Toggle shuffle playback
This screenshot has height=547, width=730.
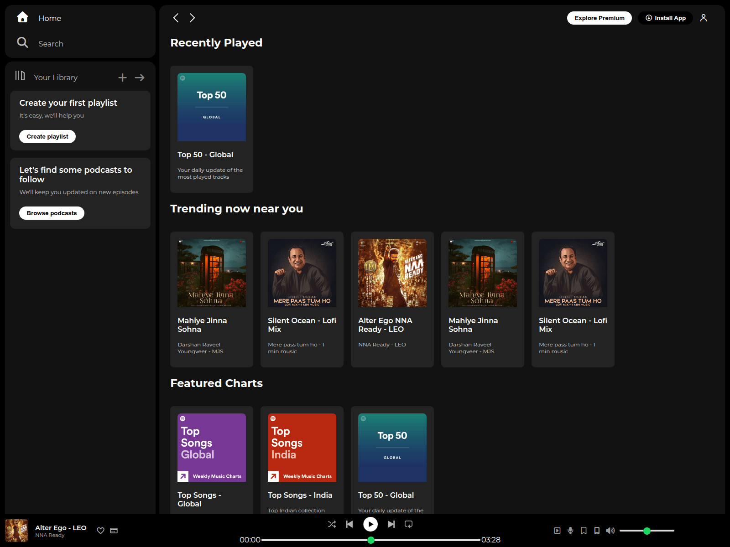[332, 524]
